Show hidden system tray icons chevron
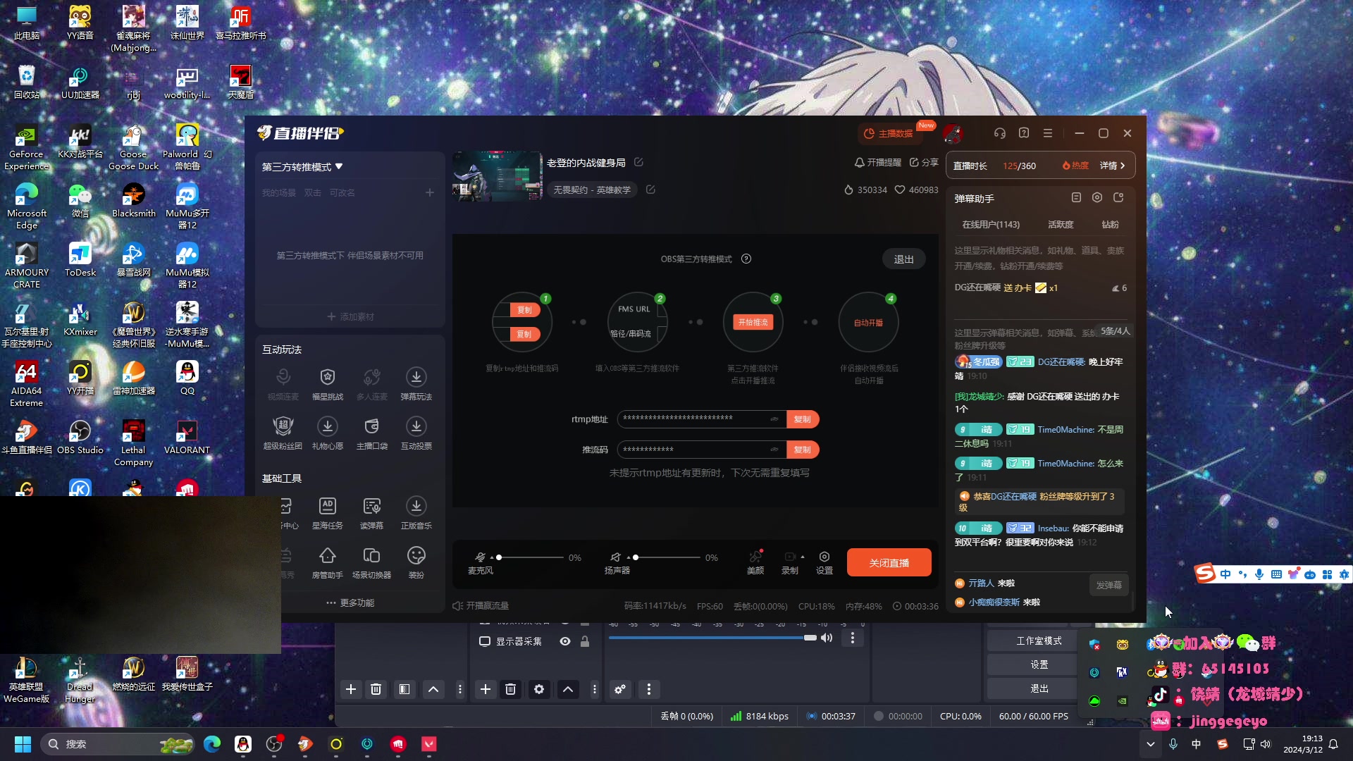 [1151, 744]
